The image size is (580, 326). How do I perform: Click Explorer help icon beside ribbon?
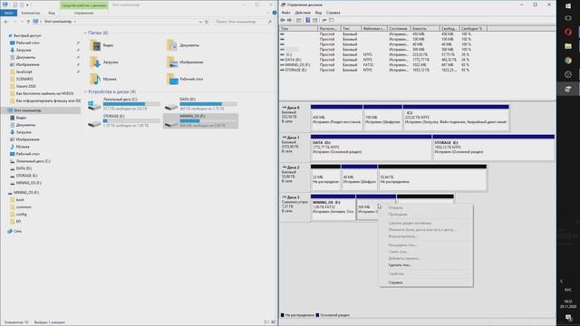pos(274,13)
